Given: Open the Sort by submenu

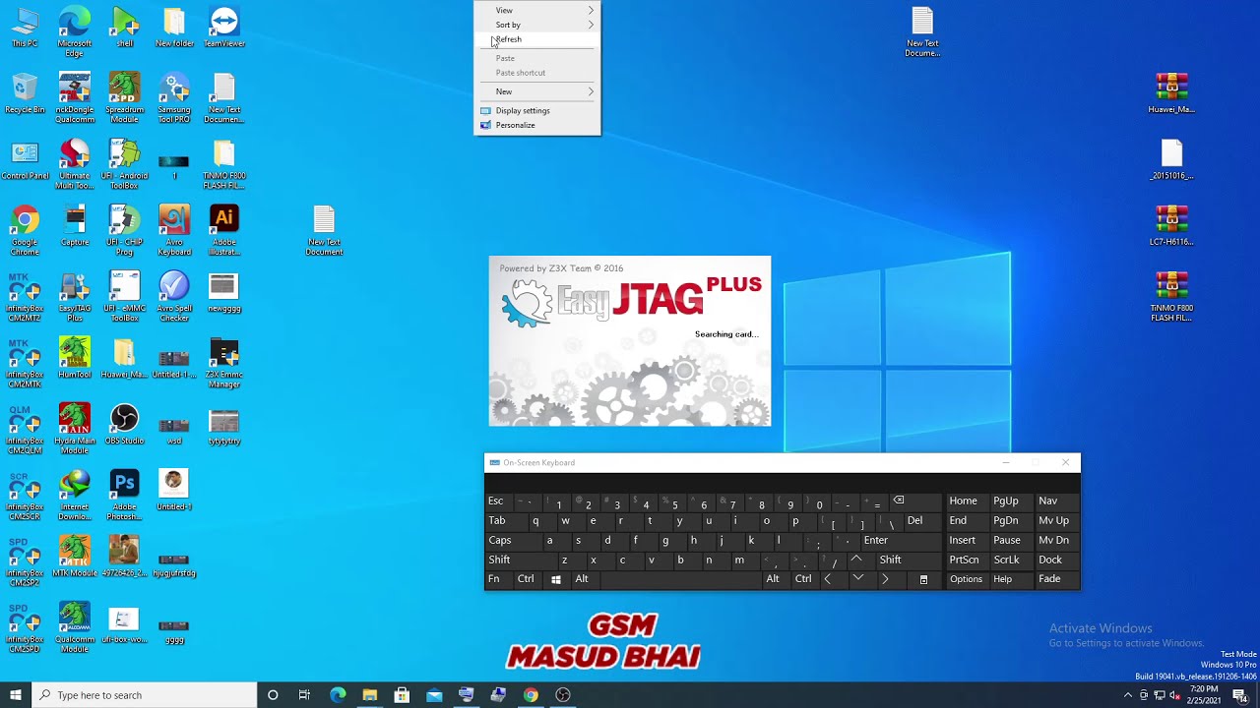Looking at the screenshot, I should tap(537, 25).
